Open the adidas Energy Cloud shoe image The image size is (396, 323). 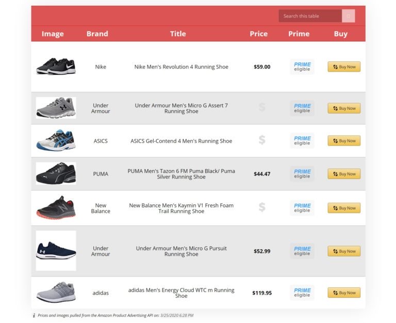(56, 293)
